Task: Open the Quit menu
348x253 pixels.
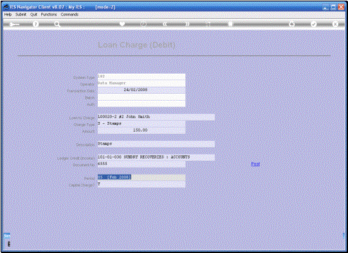Action: pyautogui.click(x=33, y=14)
